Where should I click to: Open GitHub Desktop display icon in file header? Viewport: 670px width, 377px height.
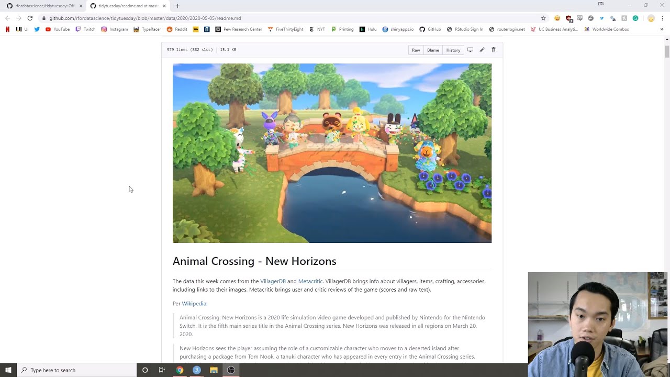pos(470,50)
